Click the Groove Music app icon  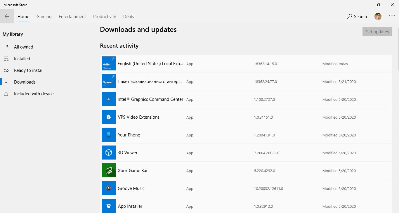pos(109,188)
